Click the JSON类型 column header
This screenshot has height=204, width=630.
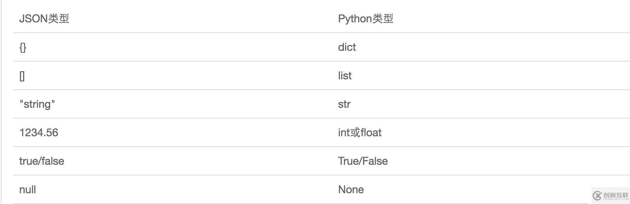(x=44, y=18)
